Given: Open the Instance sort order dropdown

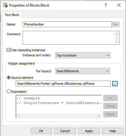Looking at the screenshot, I should (83, 55).
